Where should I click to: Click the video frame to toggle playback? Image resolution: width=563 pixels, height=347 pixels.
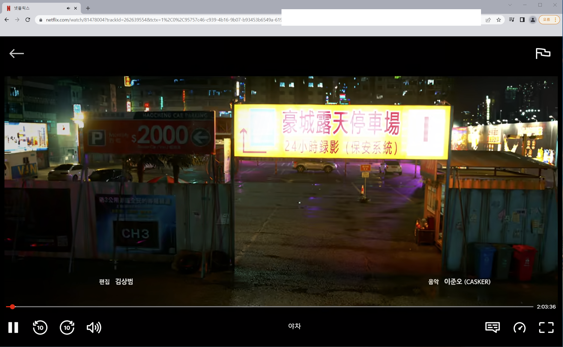tap(281, 190)
